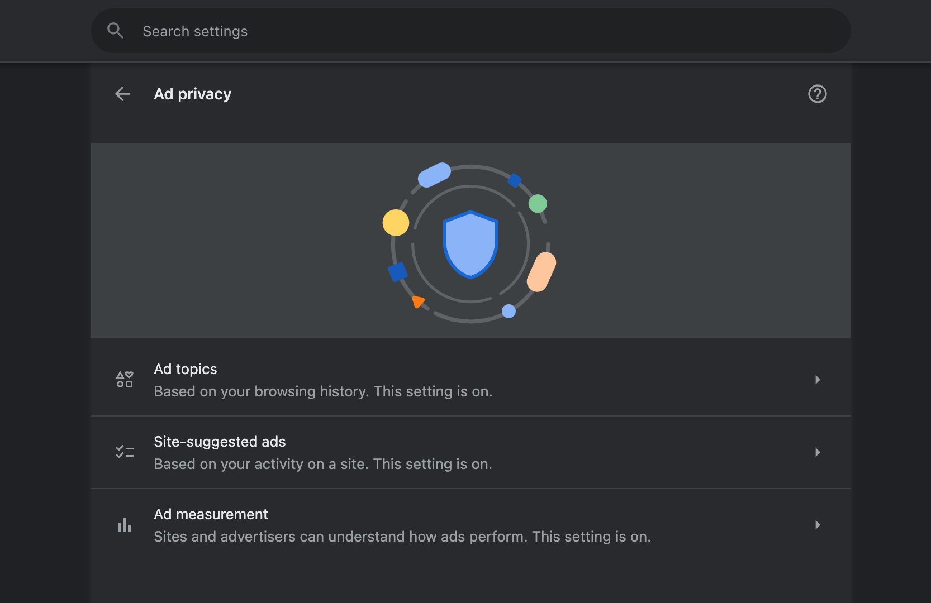Click the Ad measurement description text

pos(402,537)
